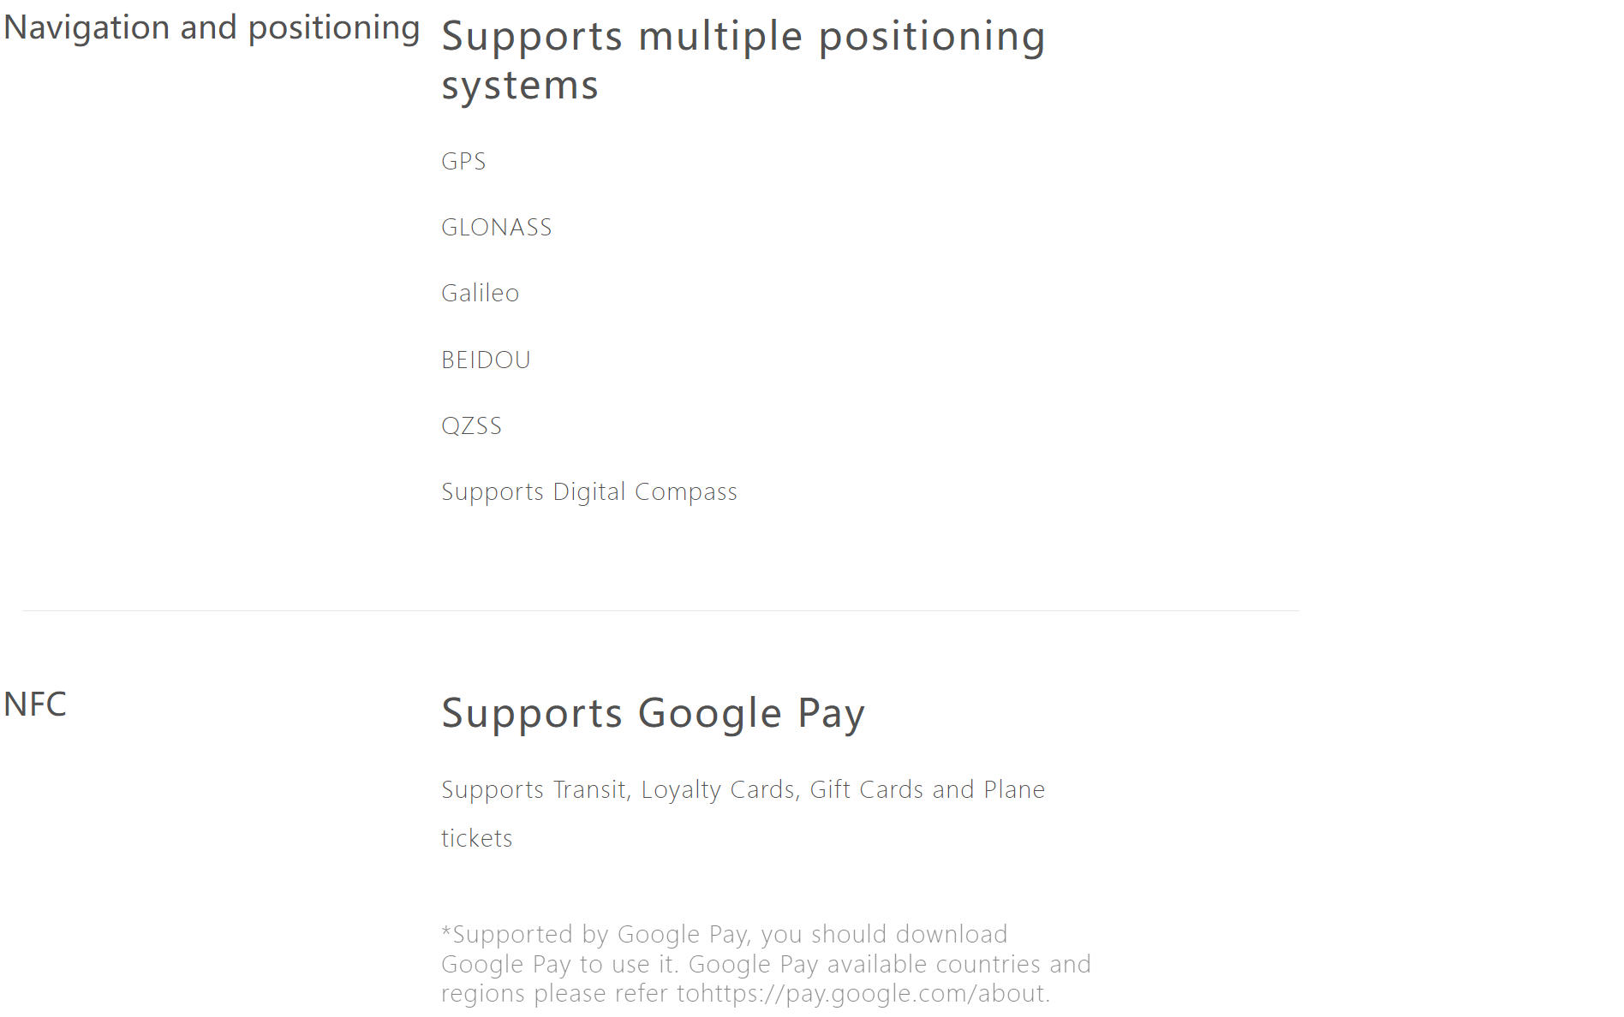Select the QZSS list entry
The width and height of the screenshot is (1624, 1017).
(472, 425)
